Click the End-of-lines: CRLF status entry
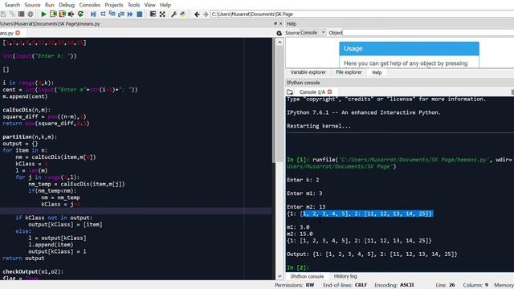The height and width of the screenshot is (289, 514). [345, 285]
